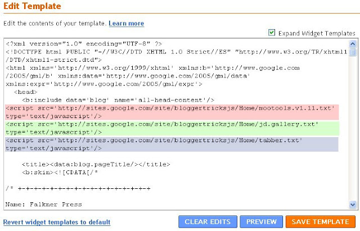Open the Learn more link
This screenshot has height=231, width=360.
(126, 24)
